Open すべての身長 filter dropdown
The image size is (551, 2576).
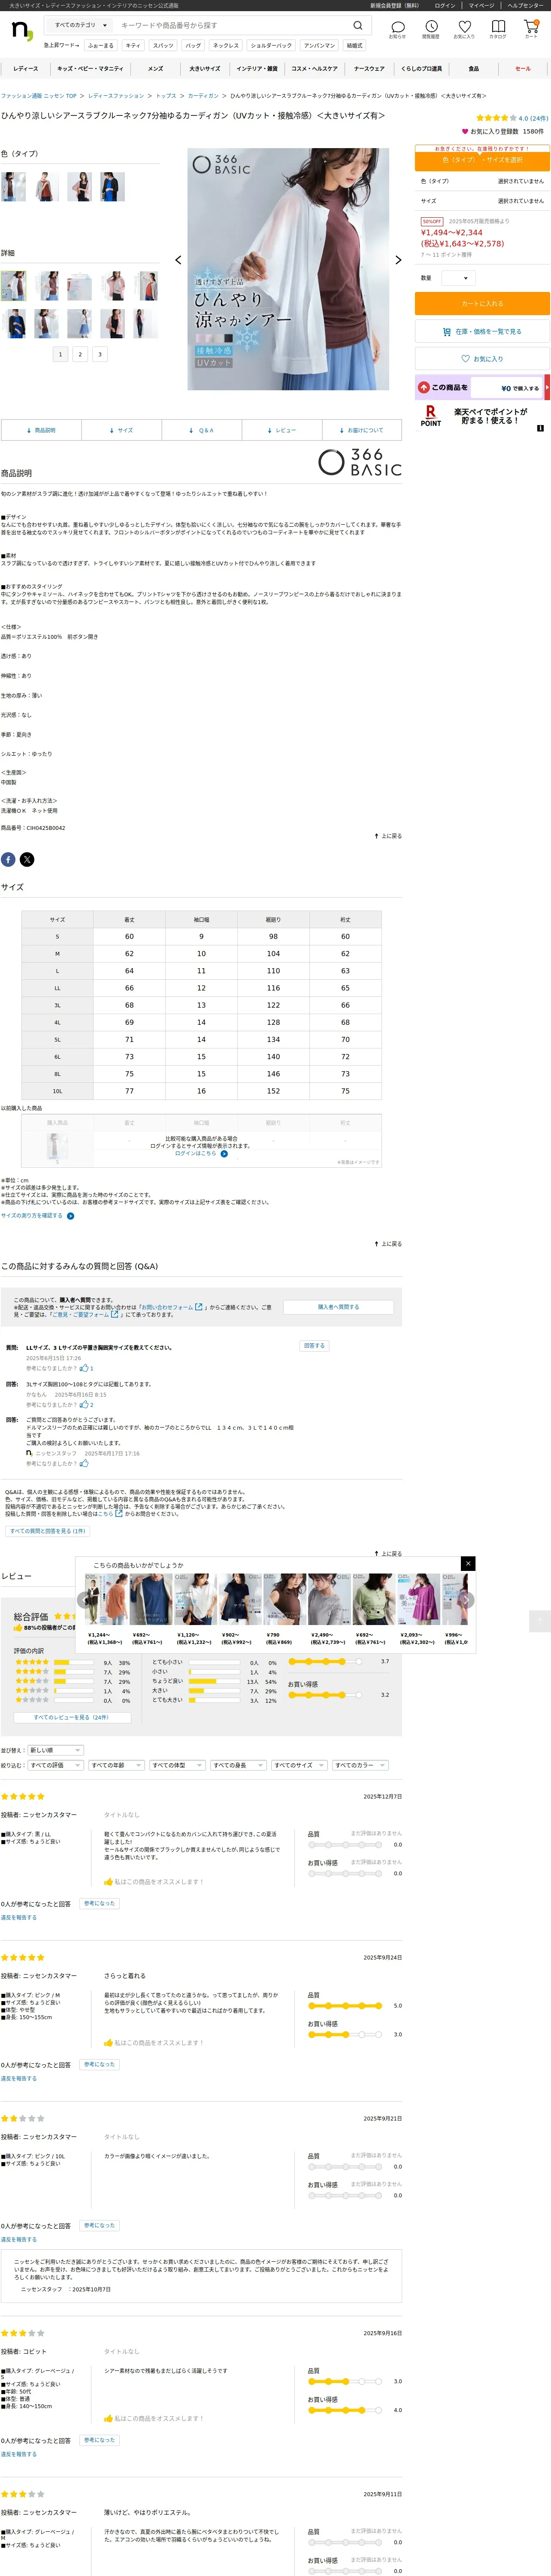(238, 1765)
